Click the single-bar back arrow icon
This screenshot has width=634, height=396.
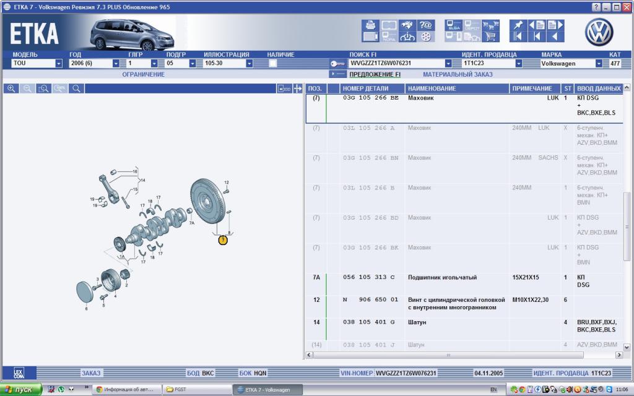(x=537, y=37)
